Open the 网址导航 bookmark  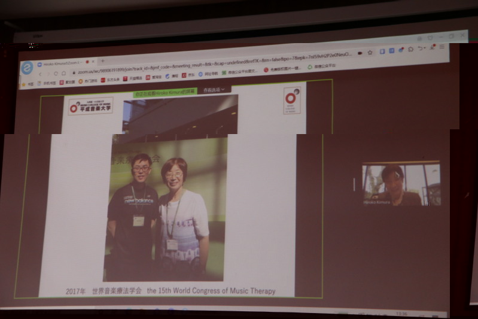[208, 74]
